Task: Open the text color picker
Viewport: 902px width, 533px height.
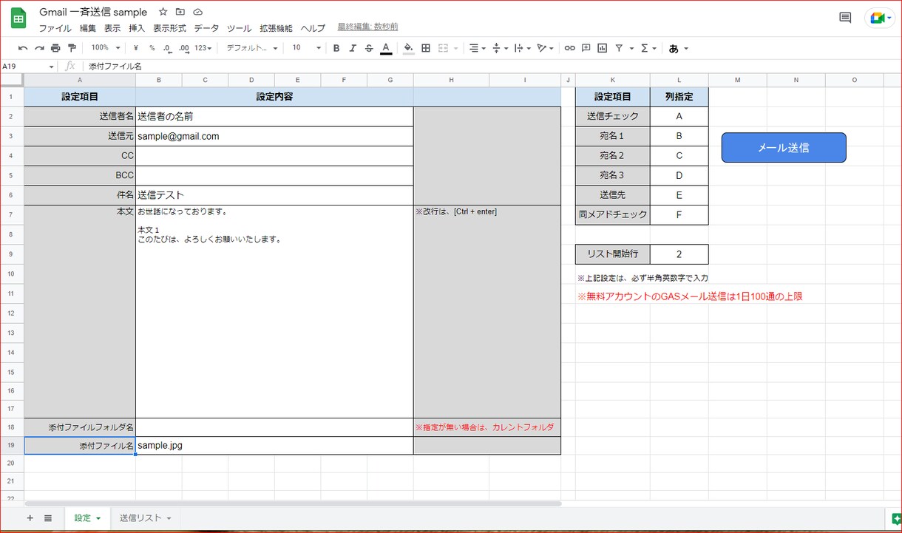Action: pyautogui.click(x=385, y=48)
